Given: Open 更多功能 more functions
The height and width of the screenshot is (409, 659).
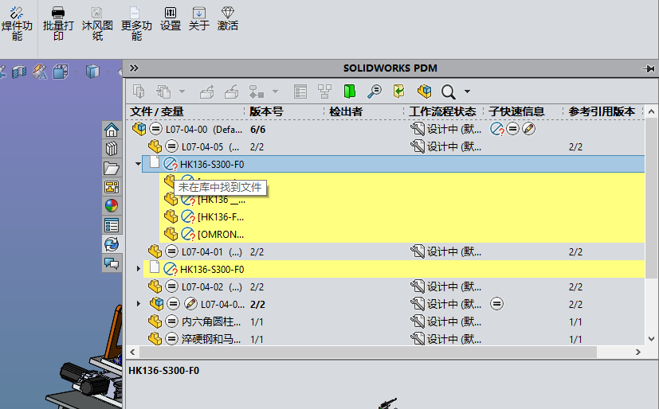Looking at the screenshot, I should coord(136,24).
